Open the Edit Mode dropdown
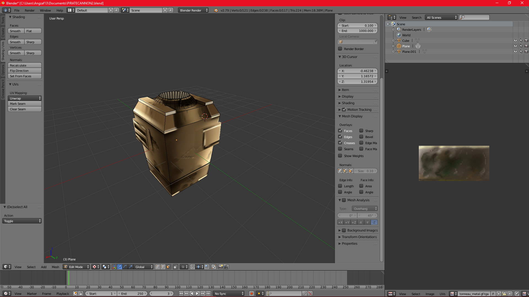Viewport: 529px width, 297px height. click(76, 267)
